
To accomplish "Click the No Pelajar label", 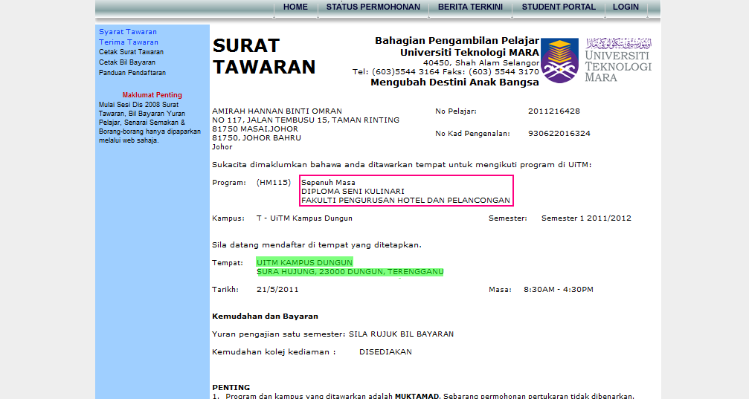I will [x=456, y=111].
